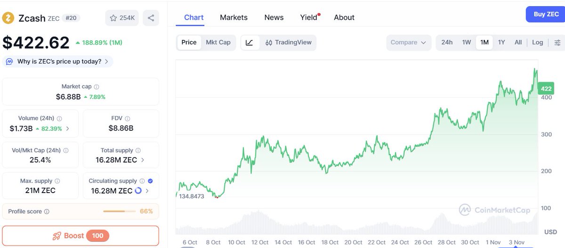
Task: Expand Circulating supply details chevron
Action: click(147, 191)
